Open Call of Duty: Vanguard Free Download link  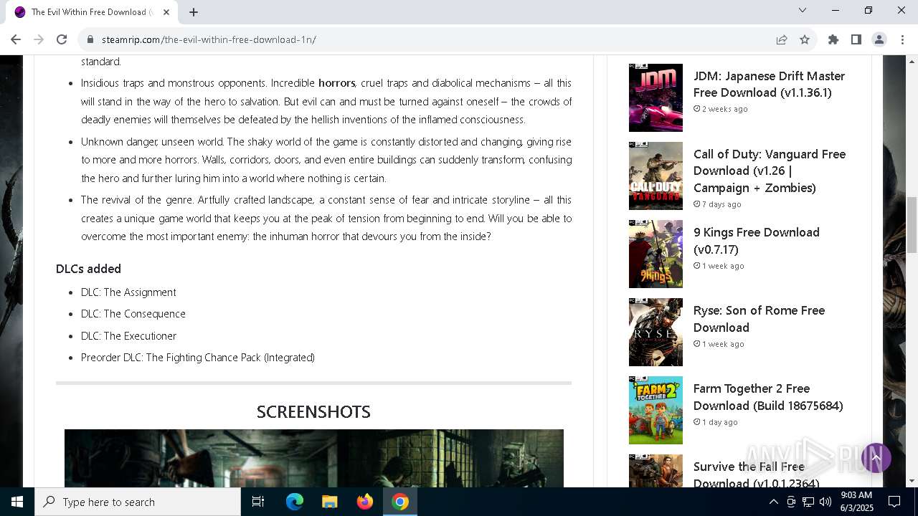[770, 171]
